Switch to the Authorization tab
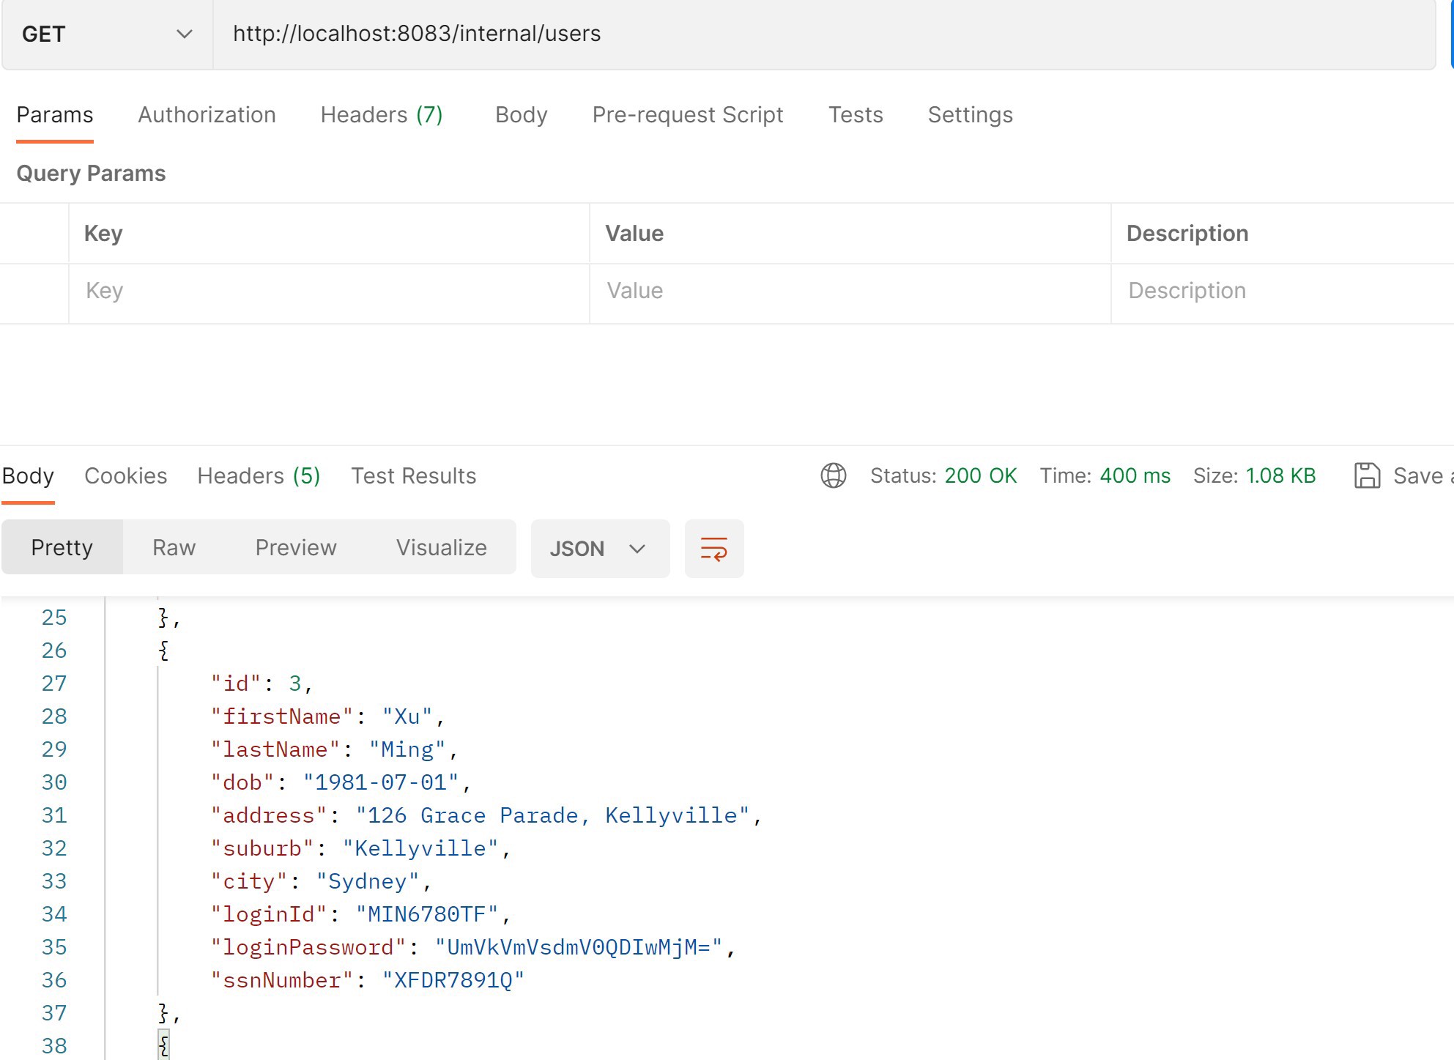This screenshot has width=1454, height=1060. [x=207, y=115]
